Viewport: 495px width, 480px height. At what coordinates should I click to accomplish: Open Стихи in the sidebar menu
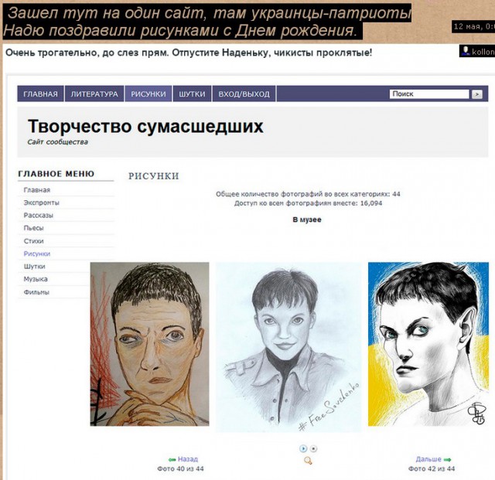click(x=33, y=241)
